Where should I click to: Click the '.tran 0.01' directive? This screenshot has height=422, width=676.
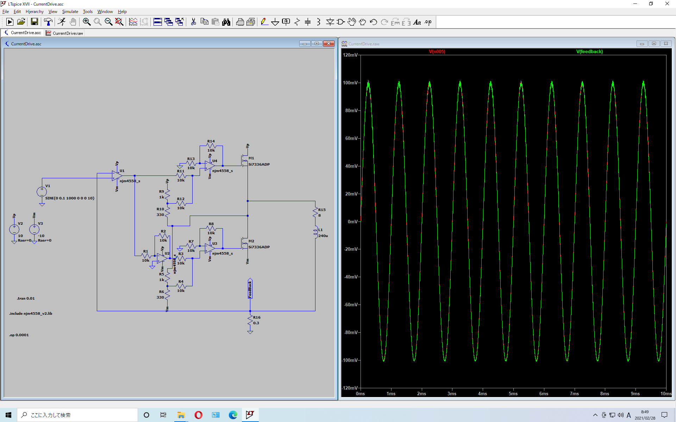click(26, 299)
